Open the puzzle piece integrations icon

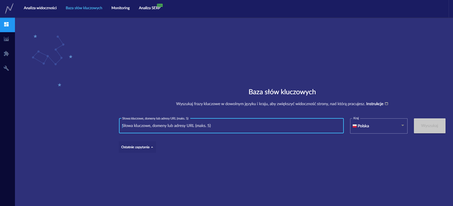pyautogui.click(x=7, y=54)
